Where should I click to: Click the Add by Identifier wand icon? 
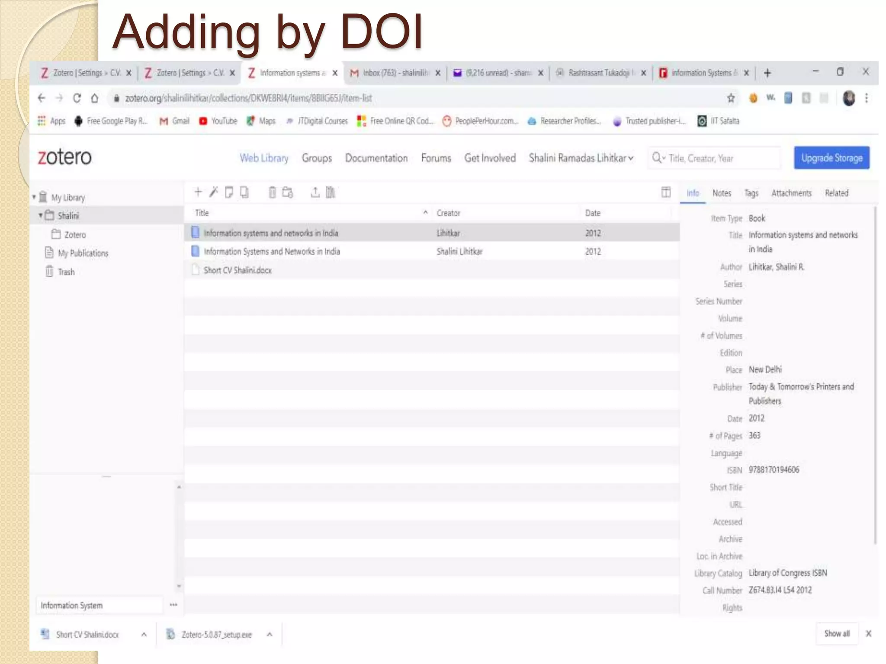[214, 192]
